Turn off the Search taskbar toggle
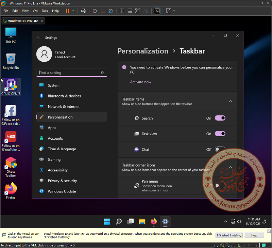The height and width of the screenshot is (248, 272). click(220, 118)
